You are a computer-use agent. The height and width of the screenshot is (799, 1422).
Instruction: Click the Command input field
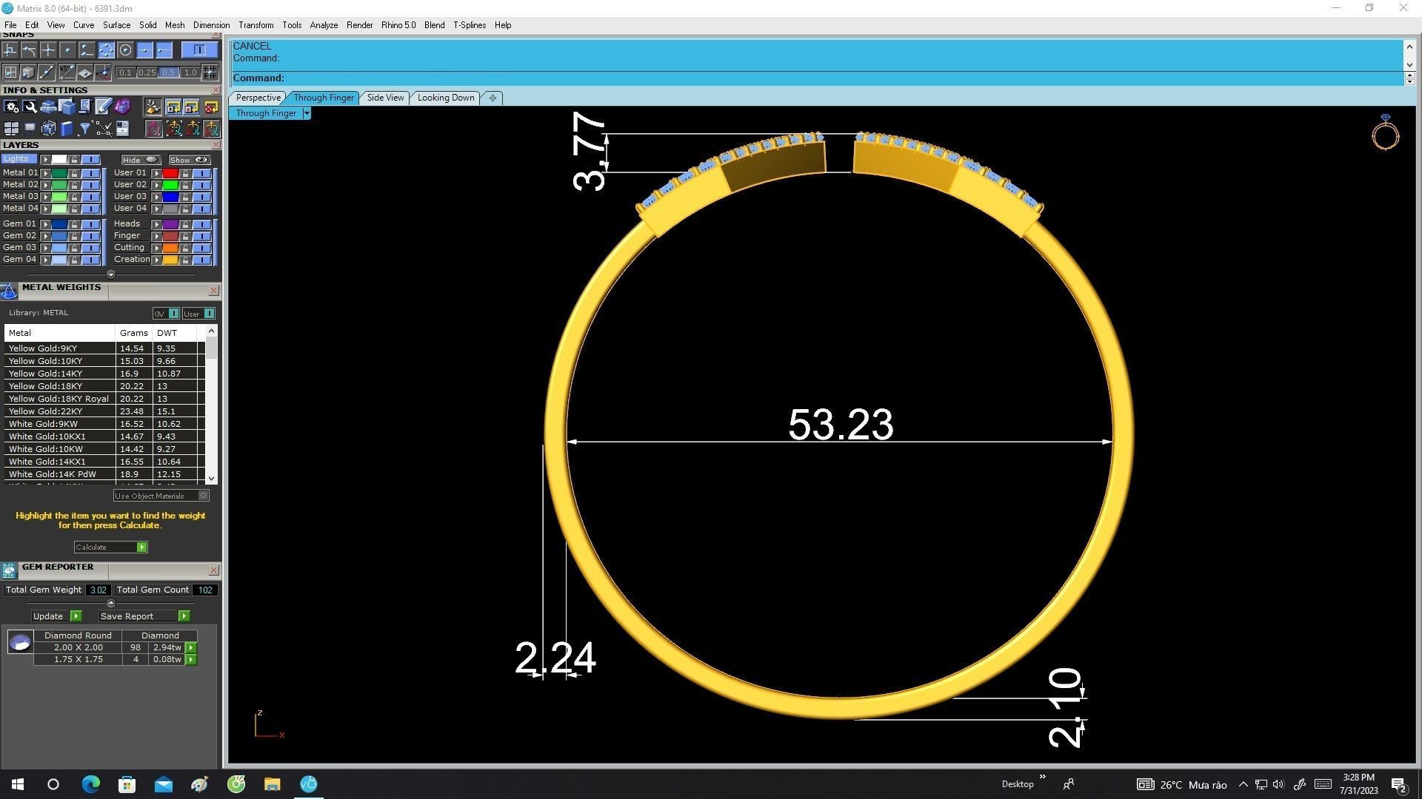pyautogui.click(x=818, y=78)
